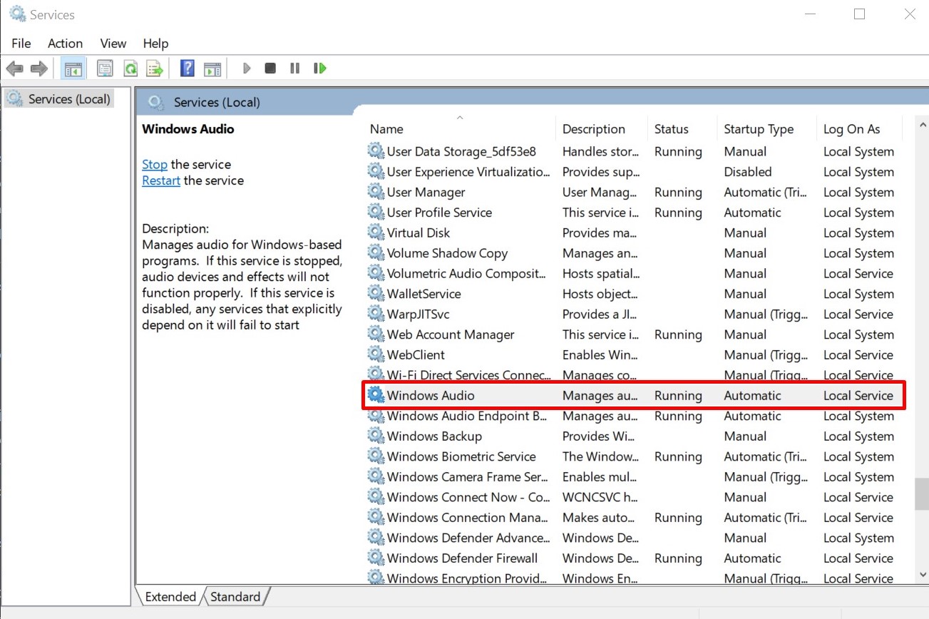Click gear icon beside Virtual Disk
The height and width of the screenshot is (619, 929).
tap(376, 232)
